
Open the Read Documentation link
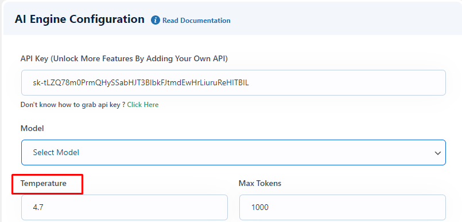coord(196,21)
